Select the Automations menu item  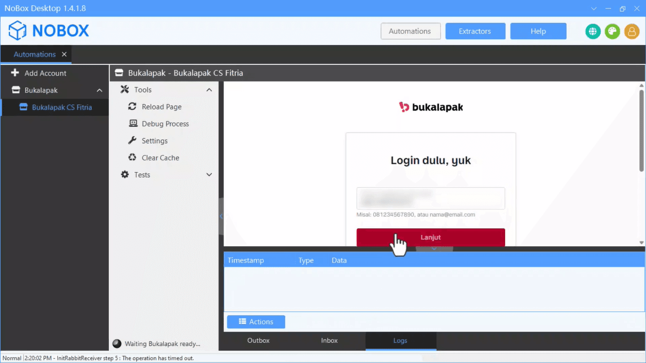click(x=410, y=31)
